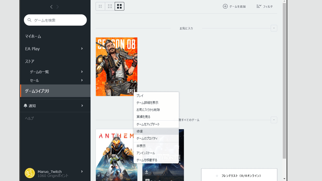Image resolution: width=322 pixels, height=181 pixels.
Task: Select the Apex Legends Season 08 tile
Action: [x=116, y=66]
